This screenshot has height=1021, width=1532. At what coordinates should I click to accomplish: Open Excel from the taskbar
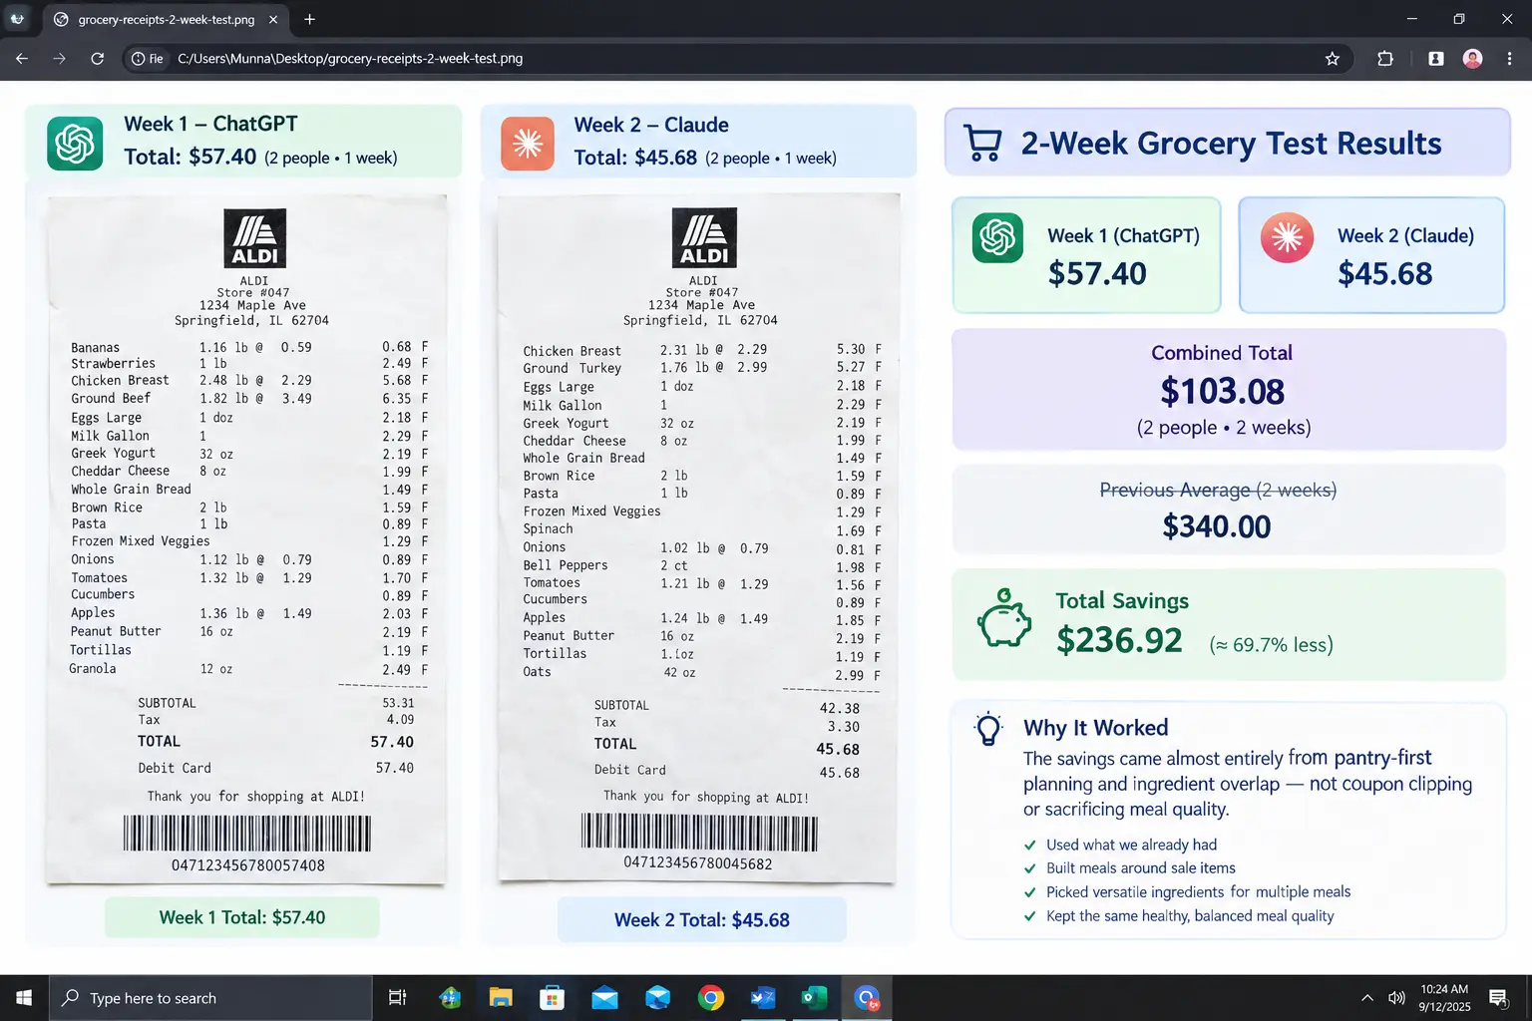pos(815,998)
